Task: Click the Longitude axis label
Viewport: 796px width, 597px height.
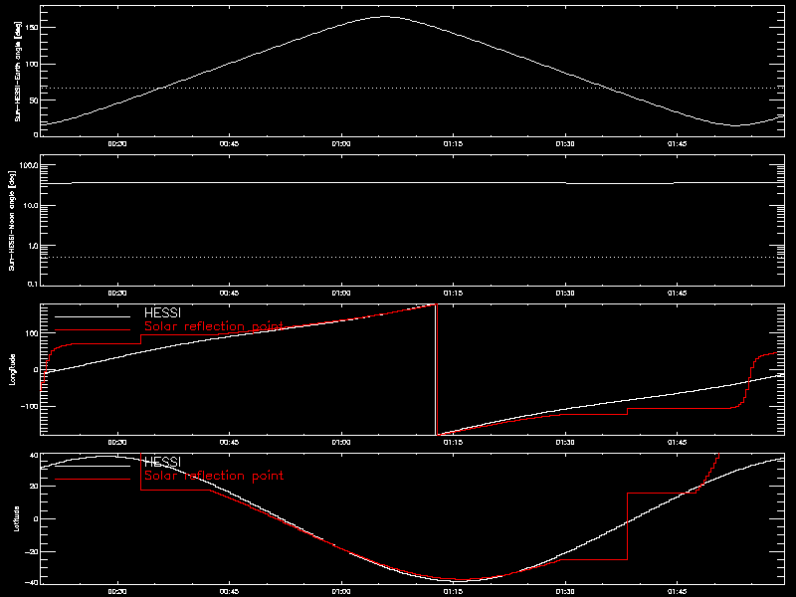Action: click(x=13, y=369)
